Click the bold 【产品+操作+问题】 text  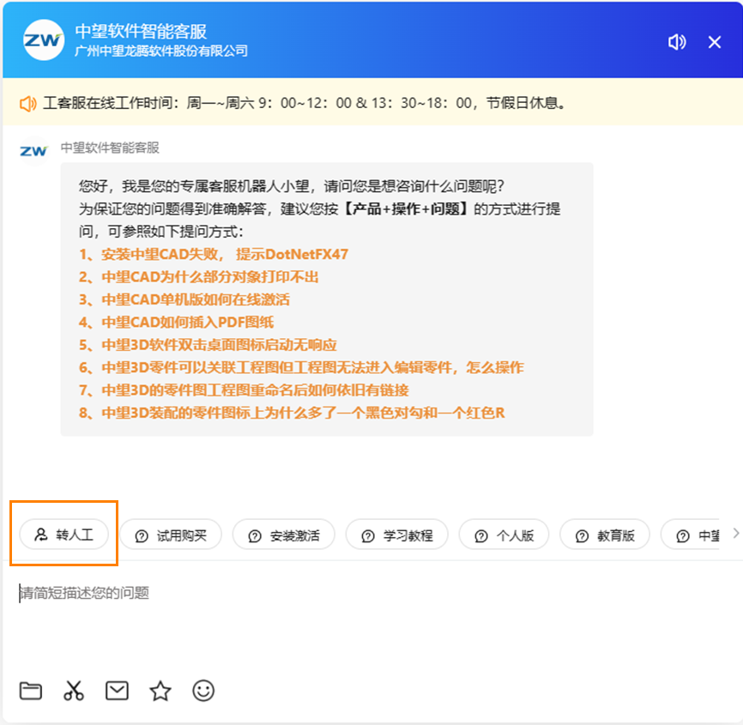(x=406, y=209)
